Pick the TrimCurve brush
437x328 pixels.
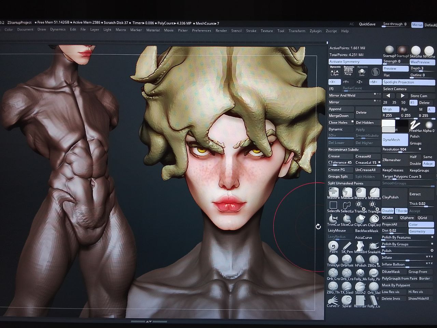333,219
